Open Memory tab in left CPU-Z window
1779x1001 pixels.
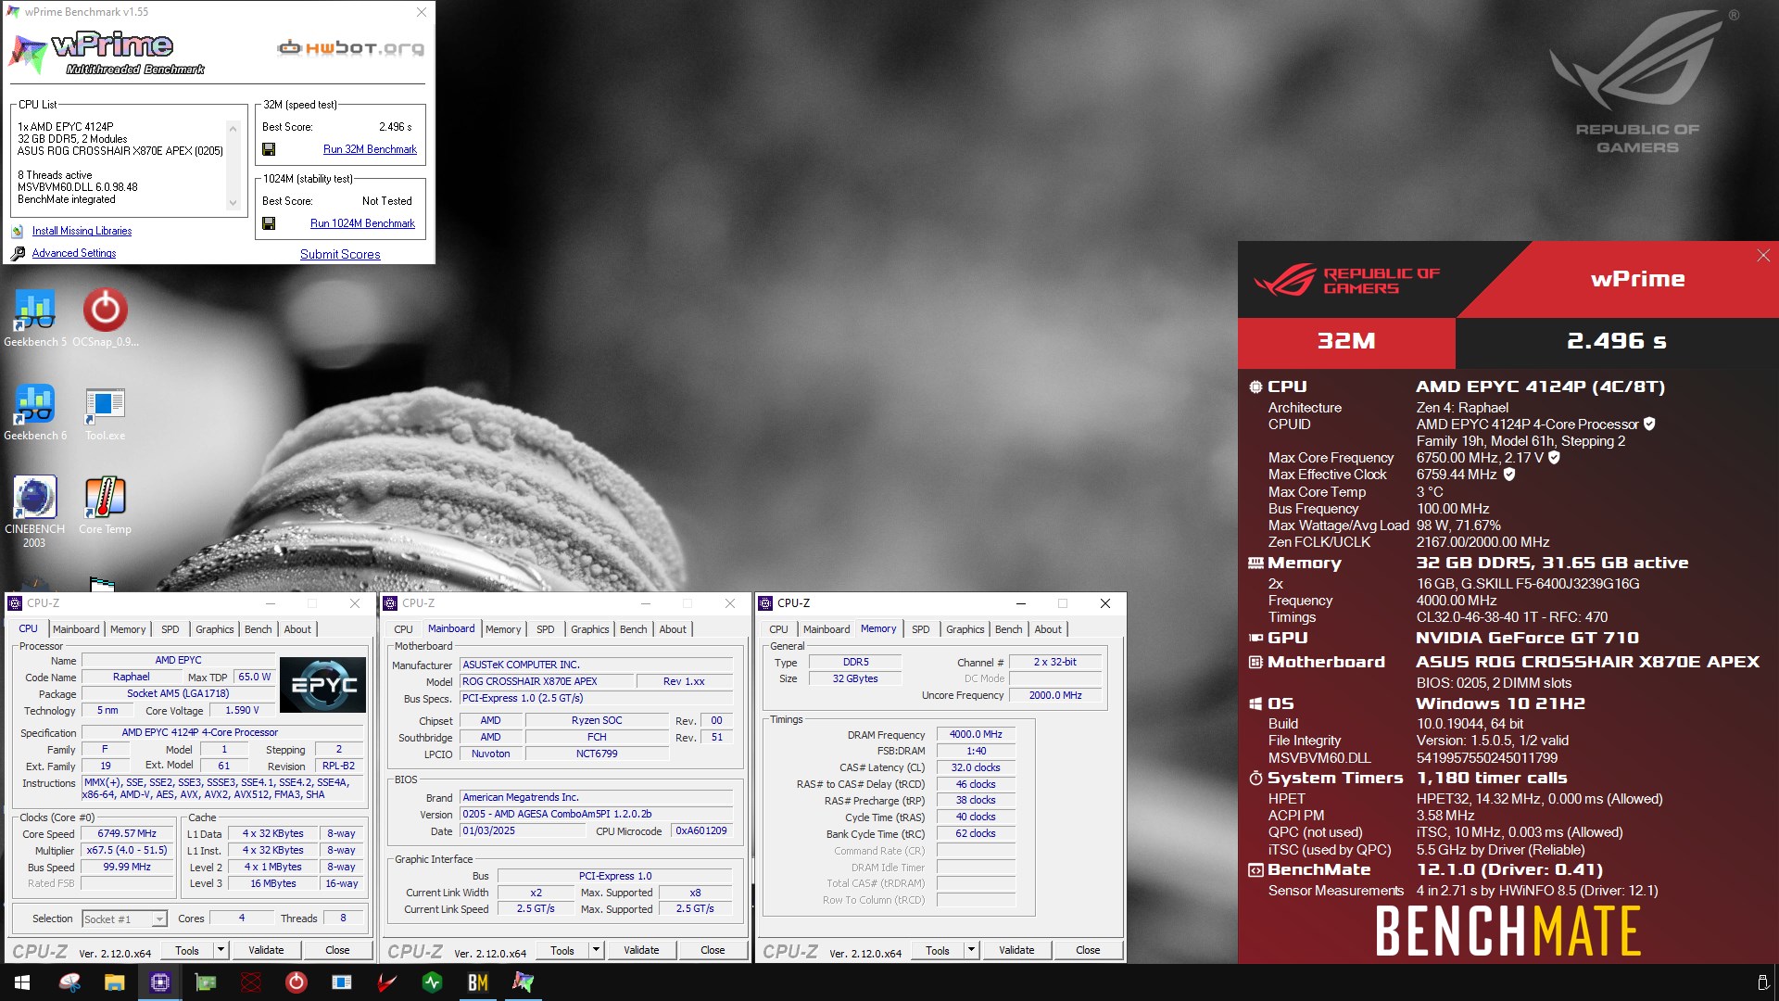point(128,629)
